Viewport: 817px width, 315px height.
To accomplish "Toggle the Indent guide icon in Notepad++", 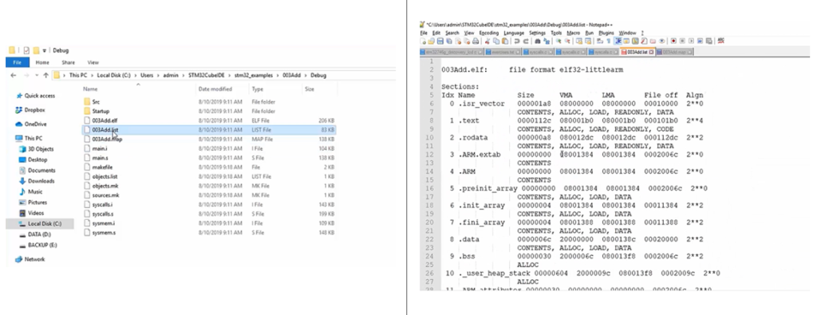I will tap(618, 41).
